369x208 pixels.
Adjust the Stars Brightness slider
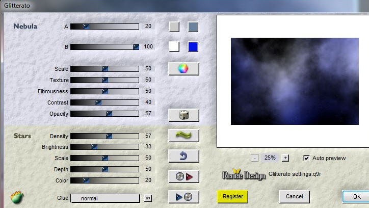tap(104, 147)
